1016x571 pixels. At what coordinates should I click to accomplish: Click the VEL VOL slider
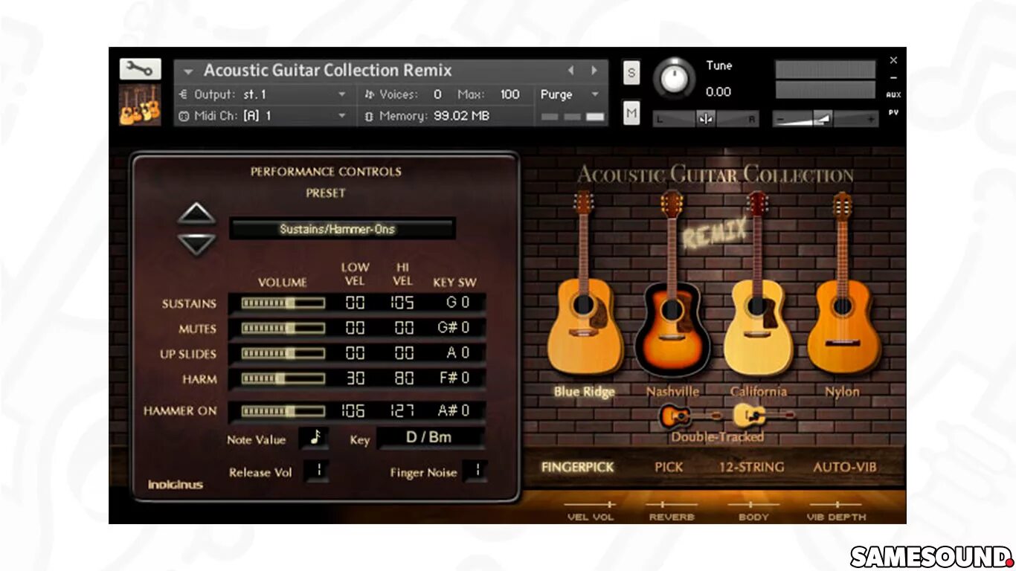click(591, 504)
